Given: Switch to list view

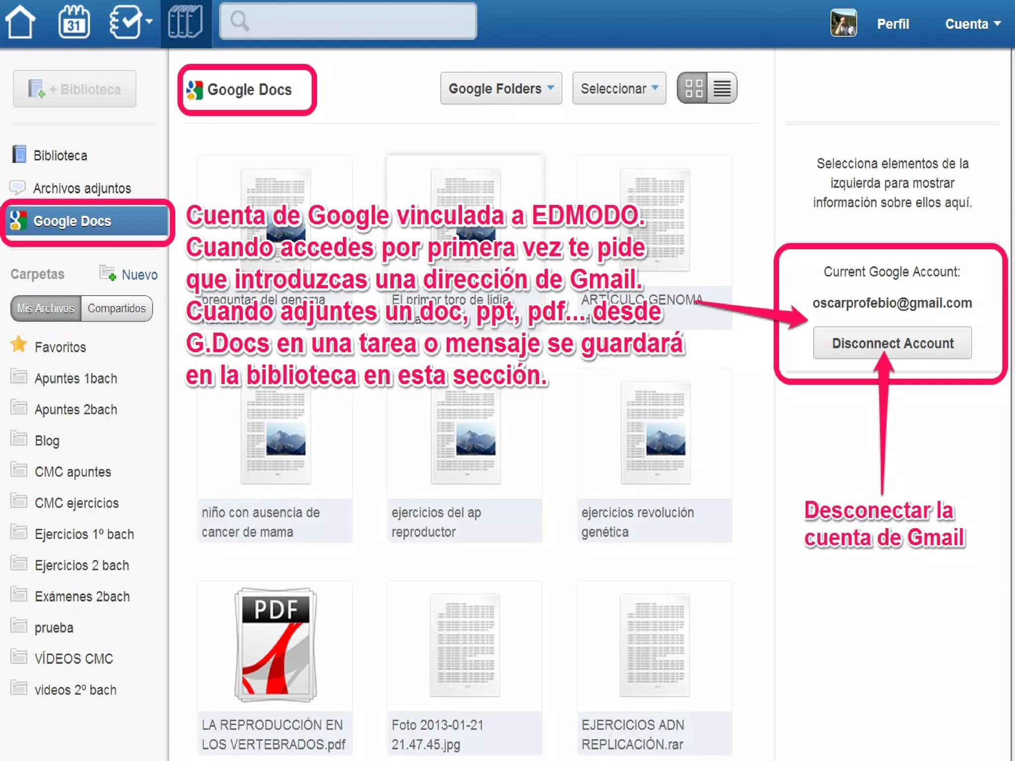Looking at the screenshot, I should [x=722, y=88].
